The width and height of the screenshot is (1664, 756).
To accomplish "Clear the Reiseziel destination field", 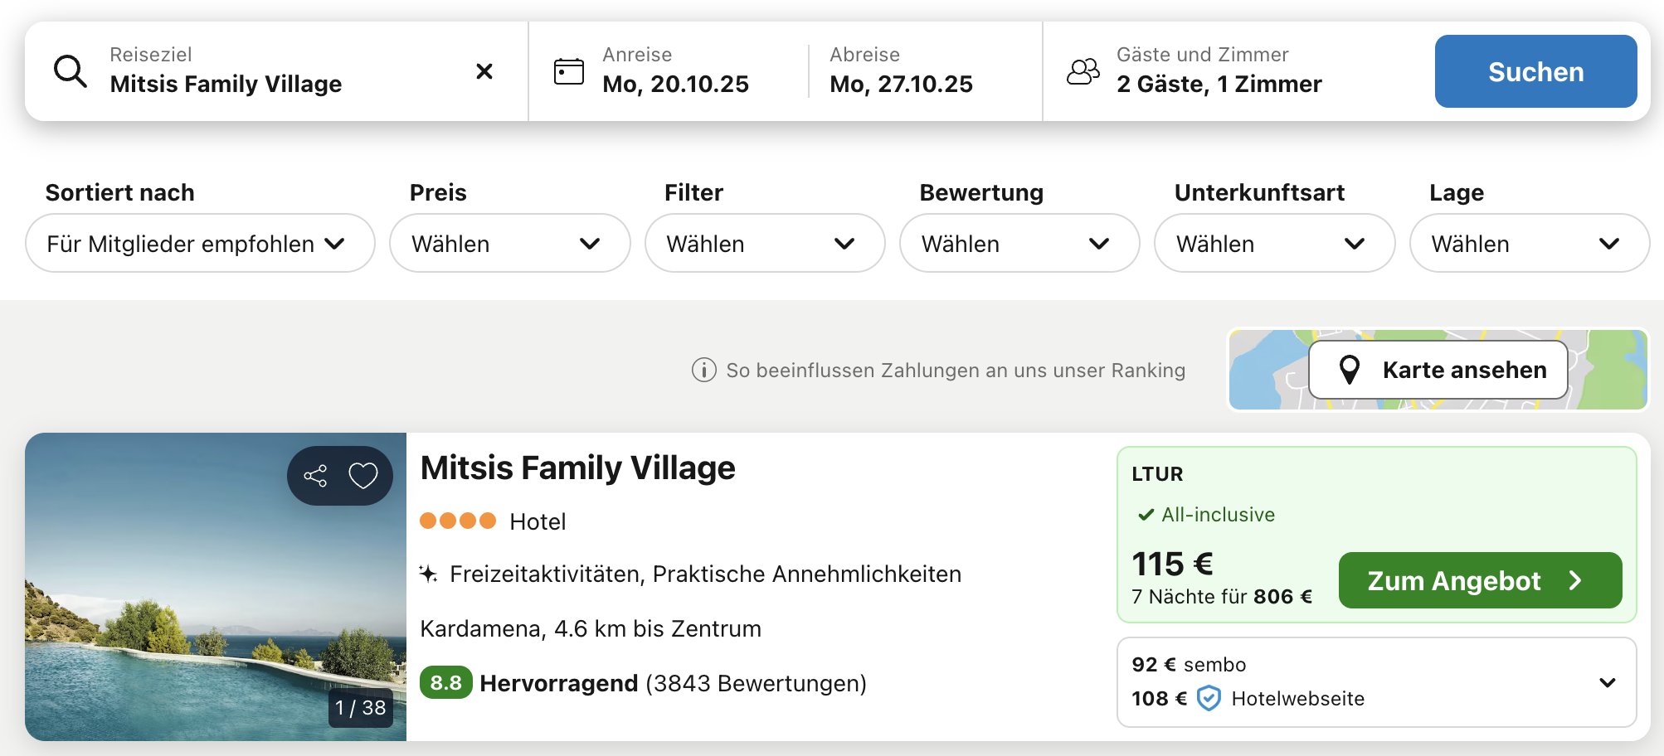I will click(484, 71).
